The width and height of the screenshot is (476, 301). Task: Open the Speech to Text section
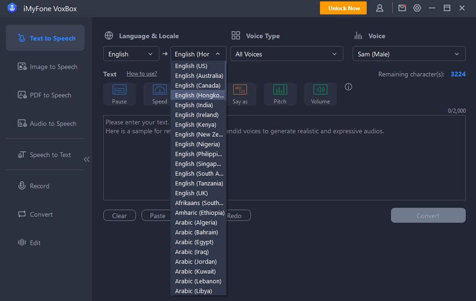[45, 155]
